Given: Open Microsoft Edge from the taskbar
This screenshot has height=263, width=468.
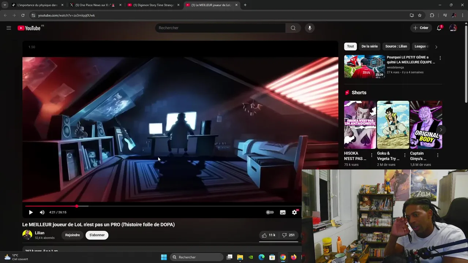Looking at the screenshot, I should pos(261,257).
